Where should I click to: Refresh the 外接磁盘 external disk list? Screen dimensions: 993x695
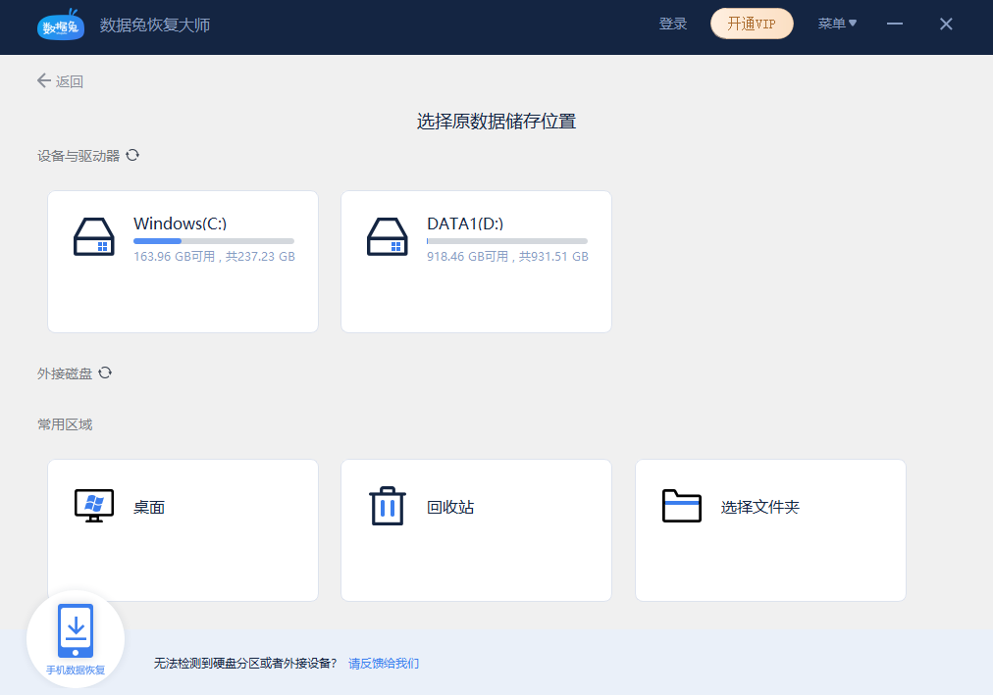106,372
